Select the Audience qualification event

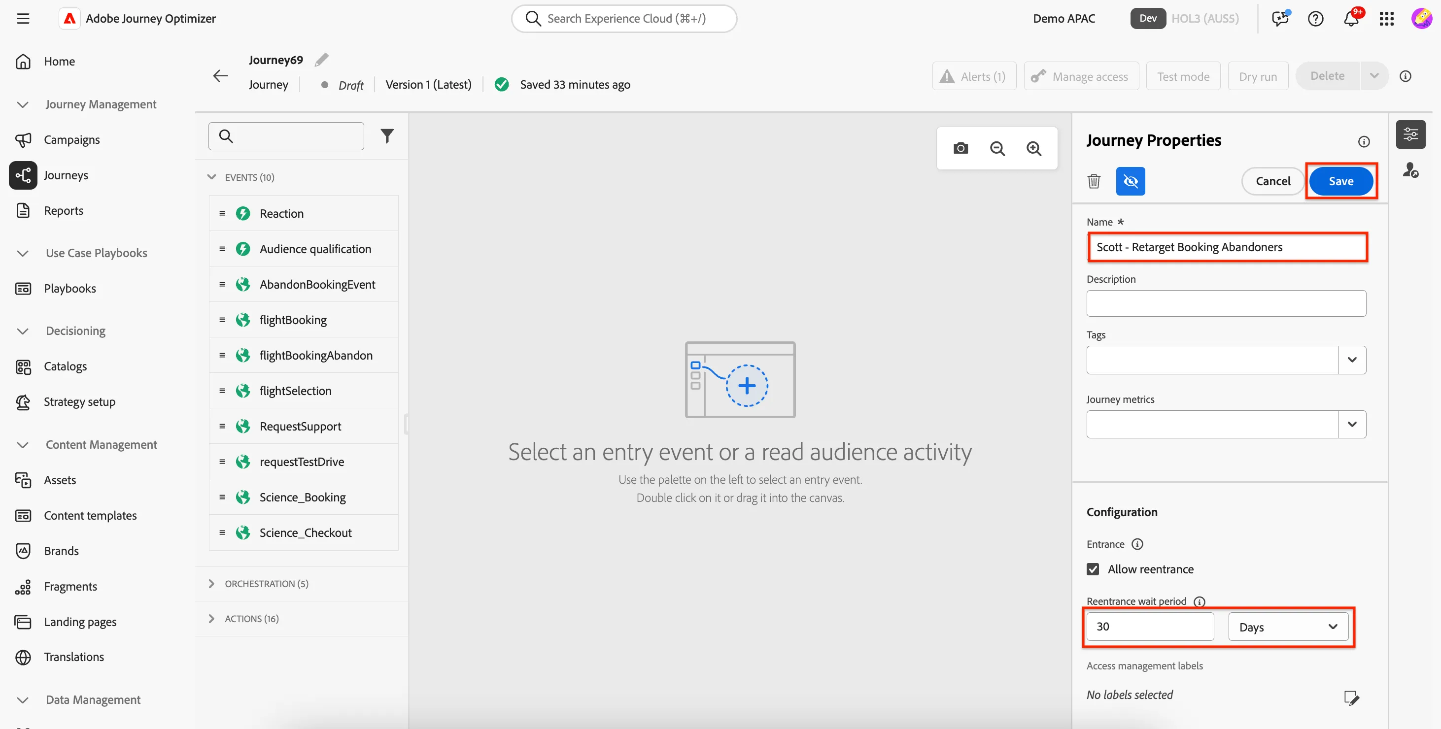303,249
